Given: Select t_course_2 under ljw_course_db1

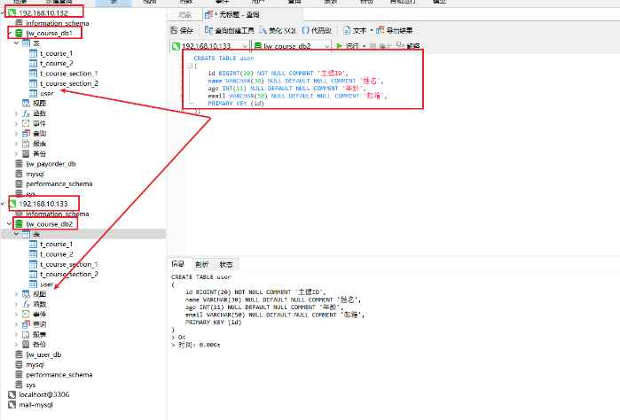Looking at the screenshot, I should 57,63.
